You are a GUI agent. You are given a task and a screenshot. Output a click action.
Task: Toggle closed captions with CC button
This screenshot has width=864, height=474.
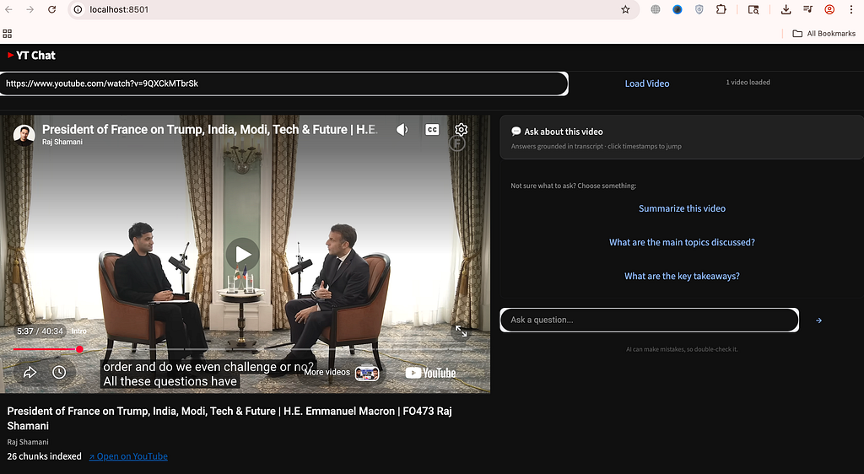(432, 130)
